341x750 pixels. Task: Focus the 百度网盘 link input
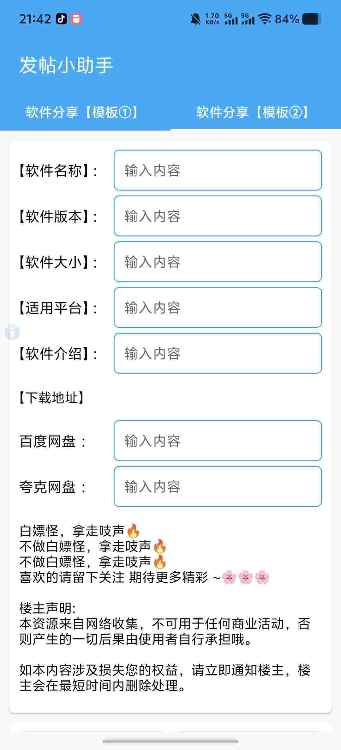pyautogui.click(x=218, y=441)
